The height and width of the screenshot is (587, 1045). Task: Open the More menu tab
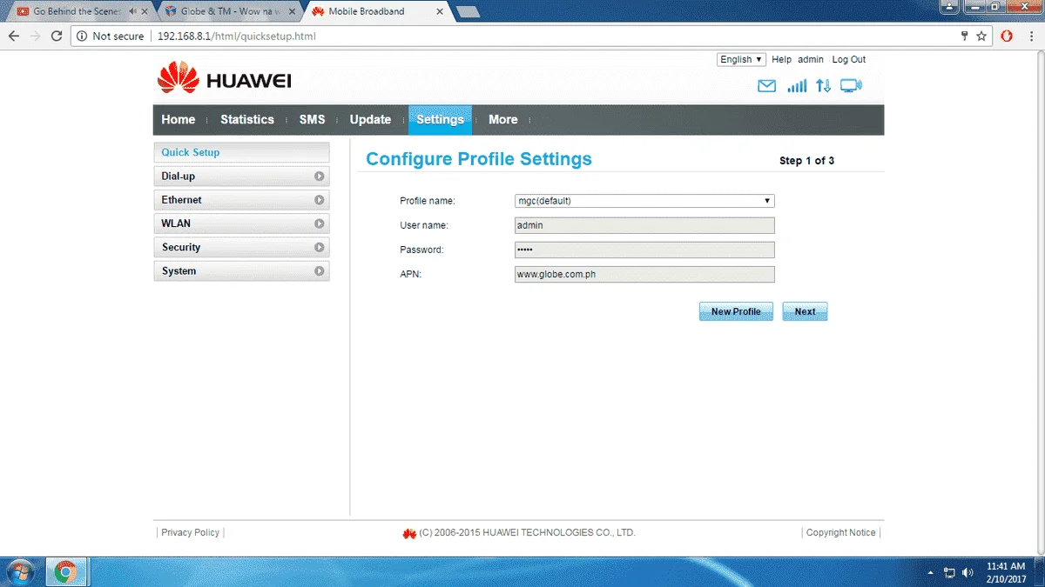tap(502, 120)
